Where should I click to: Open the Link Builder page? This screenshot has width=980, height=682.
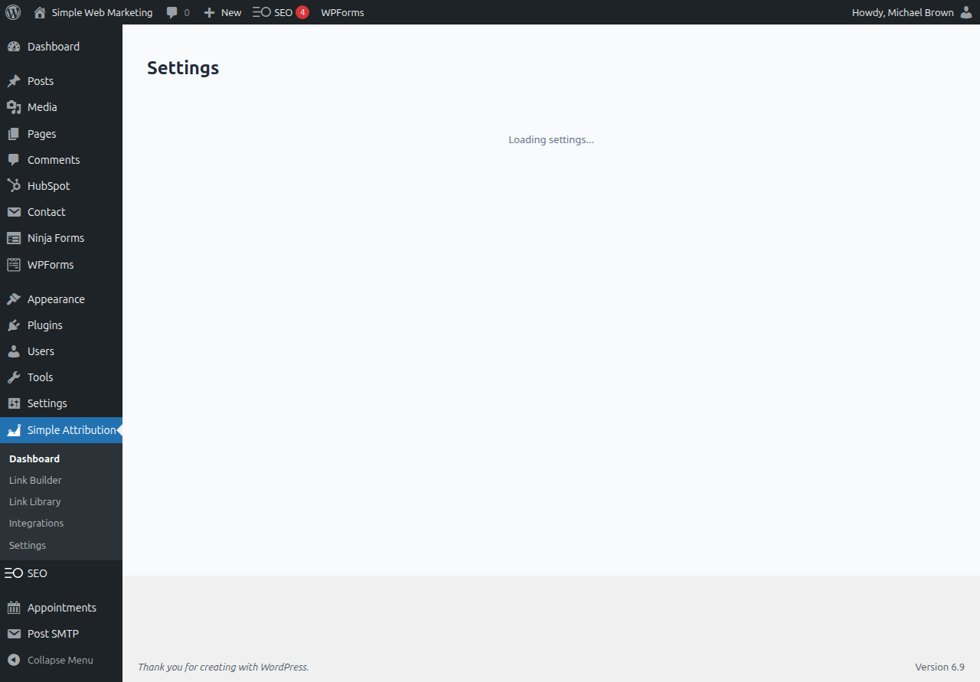35,480
